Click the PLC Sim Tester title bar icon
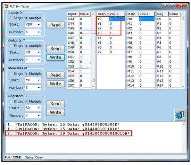191x165 pixels. pyautogui.click(x=6, y=6)
